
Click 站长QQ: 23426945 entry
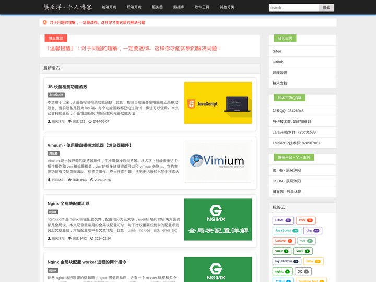point(302,111)
